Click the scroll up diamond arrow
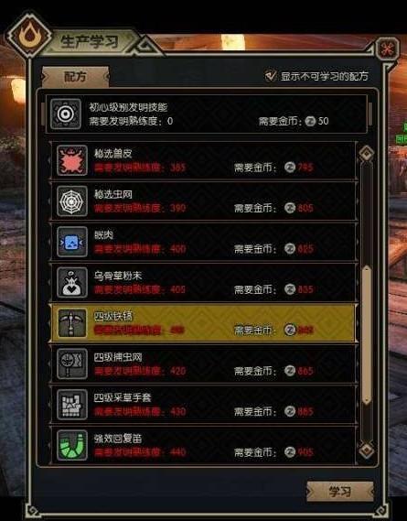 pyautogui.click(x=367, y=154)
